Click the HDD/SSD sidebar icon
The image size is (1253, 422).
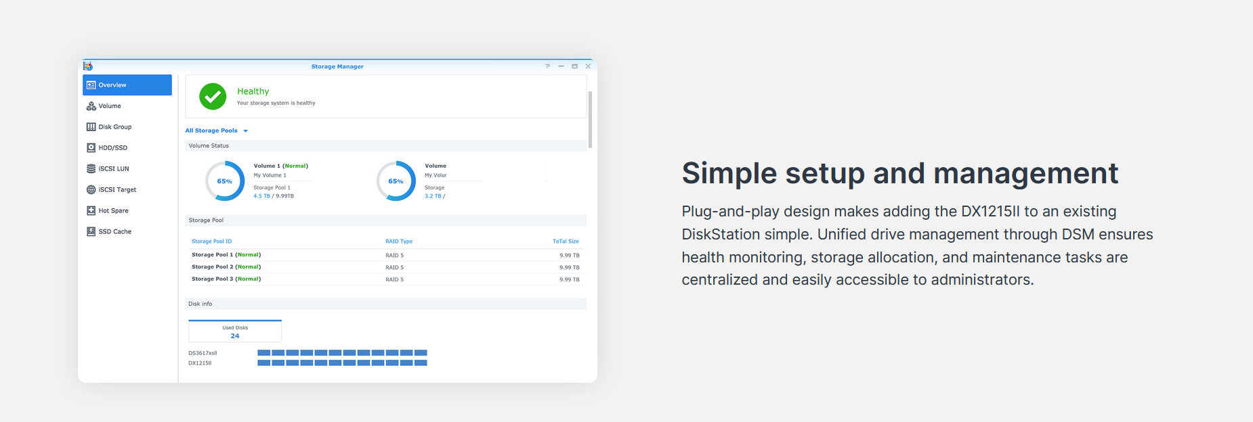point(91,148)
